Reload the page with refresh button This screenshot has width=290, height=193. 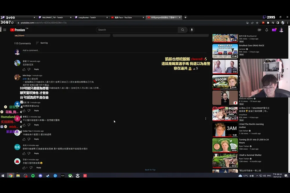pyautogui.click(x=12, y=23)
